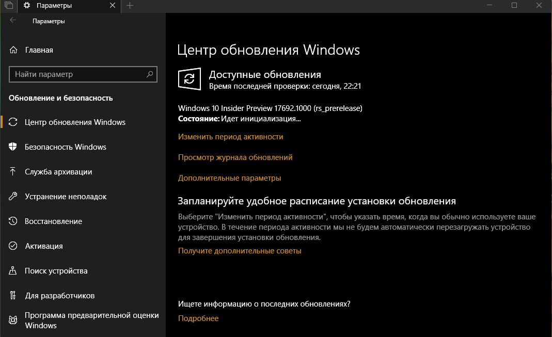Go back with the arrow button
Screen dimensions: 552x337
click(13, 21)
